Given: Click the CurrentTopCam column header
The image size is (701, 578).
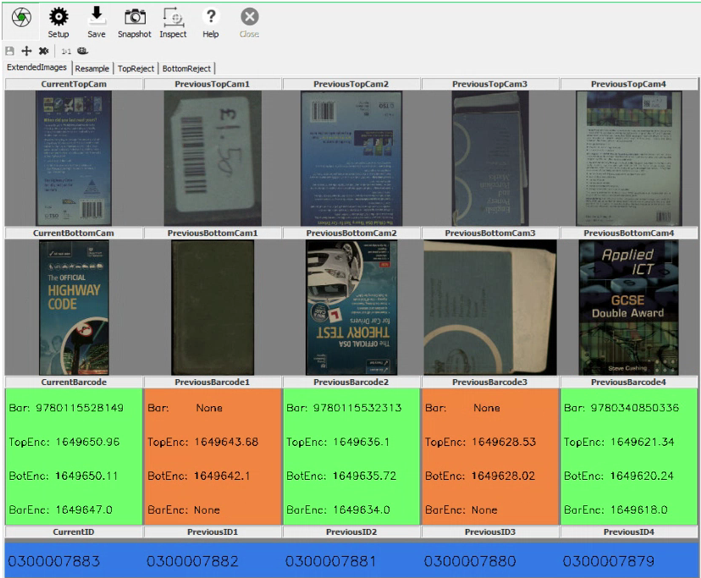Looking at the screenshot, I should [x=74, y=84].
